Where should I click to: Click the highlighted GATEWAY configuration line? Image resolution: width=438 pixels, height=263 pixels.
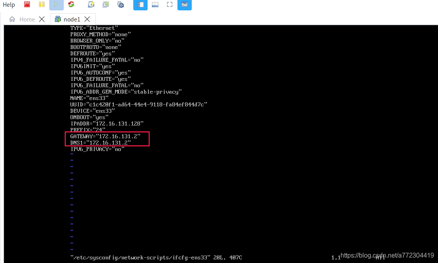(105, 136)
